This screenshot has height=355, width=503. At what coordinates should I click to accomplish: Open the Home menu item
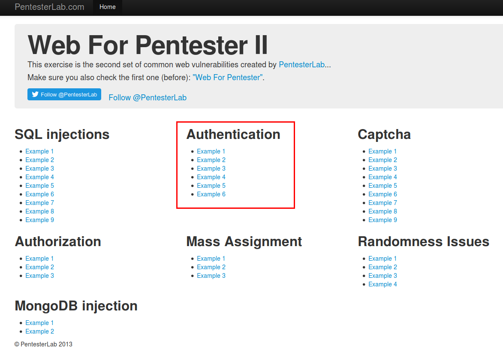[x=107, y=7]
